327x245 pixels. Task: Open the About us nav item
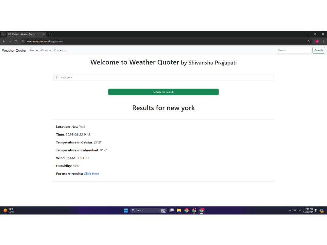[46, 50]
